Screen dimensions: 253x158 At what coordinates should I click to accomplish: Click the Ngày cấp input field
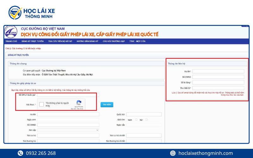144,125
